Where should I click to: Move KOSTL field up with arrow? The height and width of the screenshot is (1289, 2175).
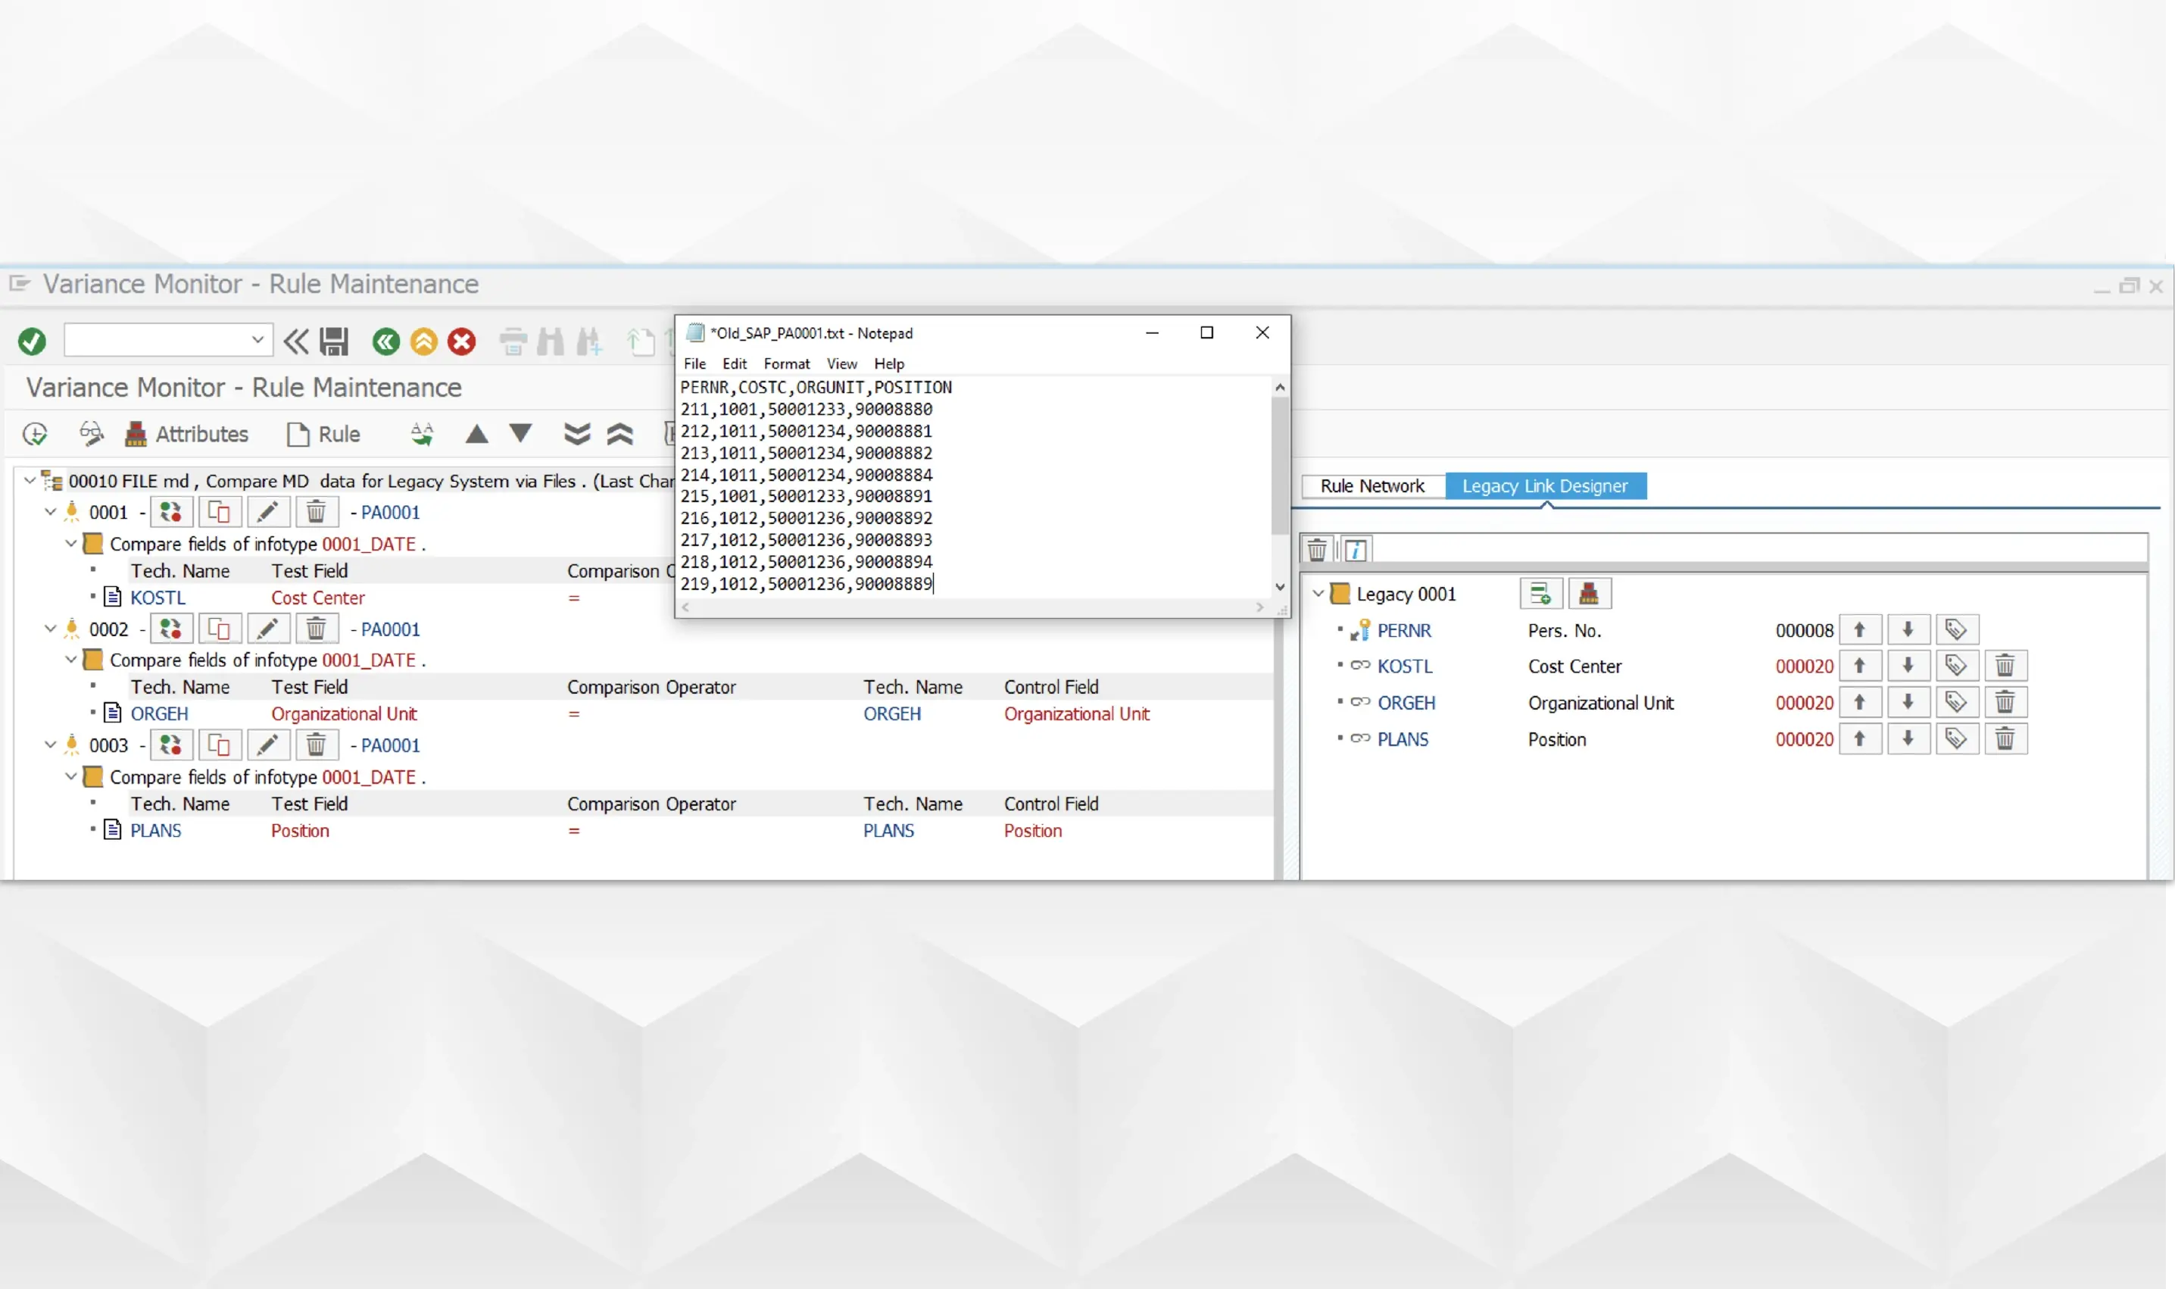[1860, 666]
